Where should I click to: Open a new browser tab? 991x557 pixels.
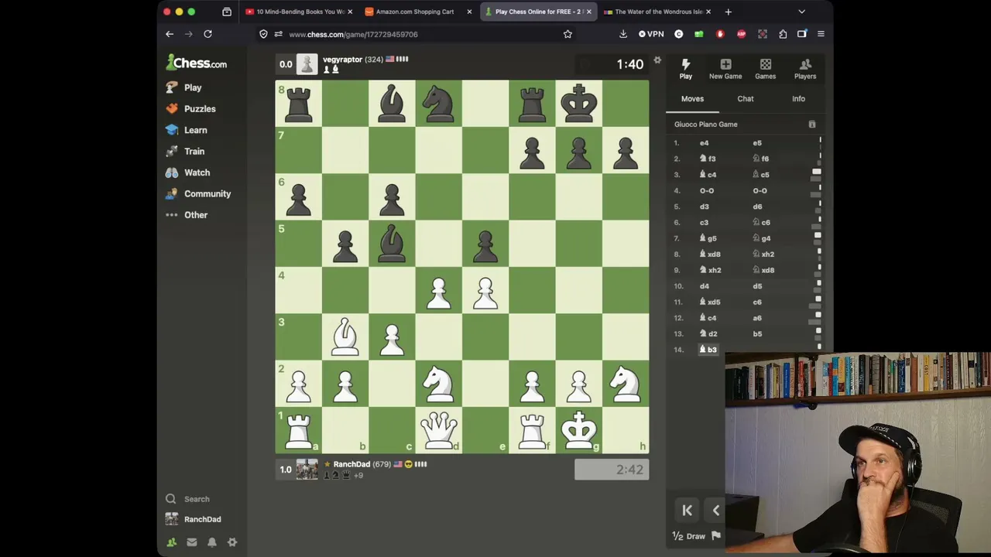(728, 12)
